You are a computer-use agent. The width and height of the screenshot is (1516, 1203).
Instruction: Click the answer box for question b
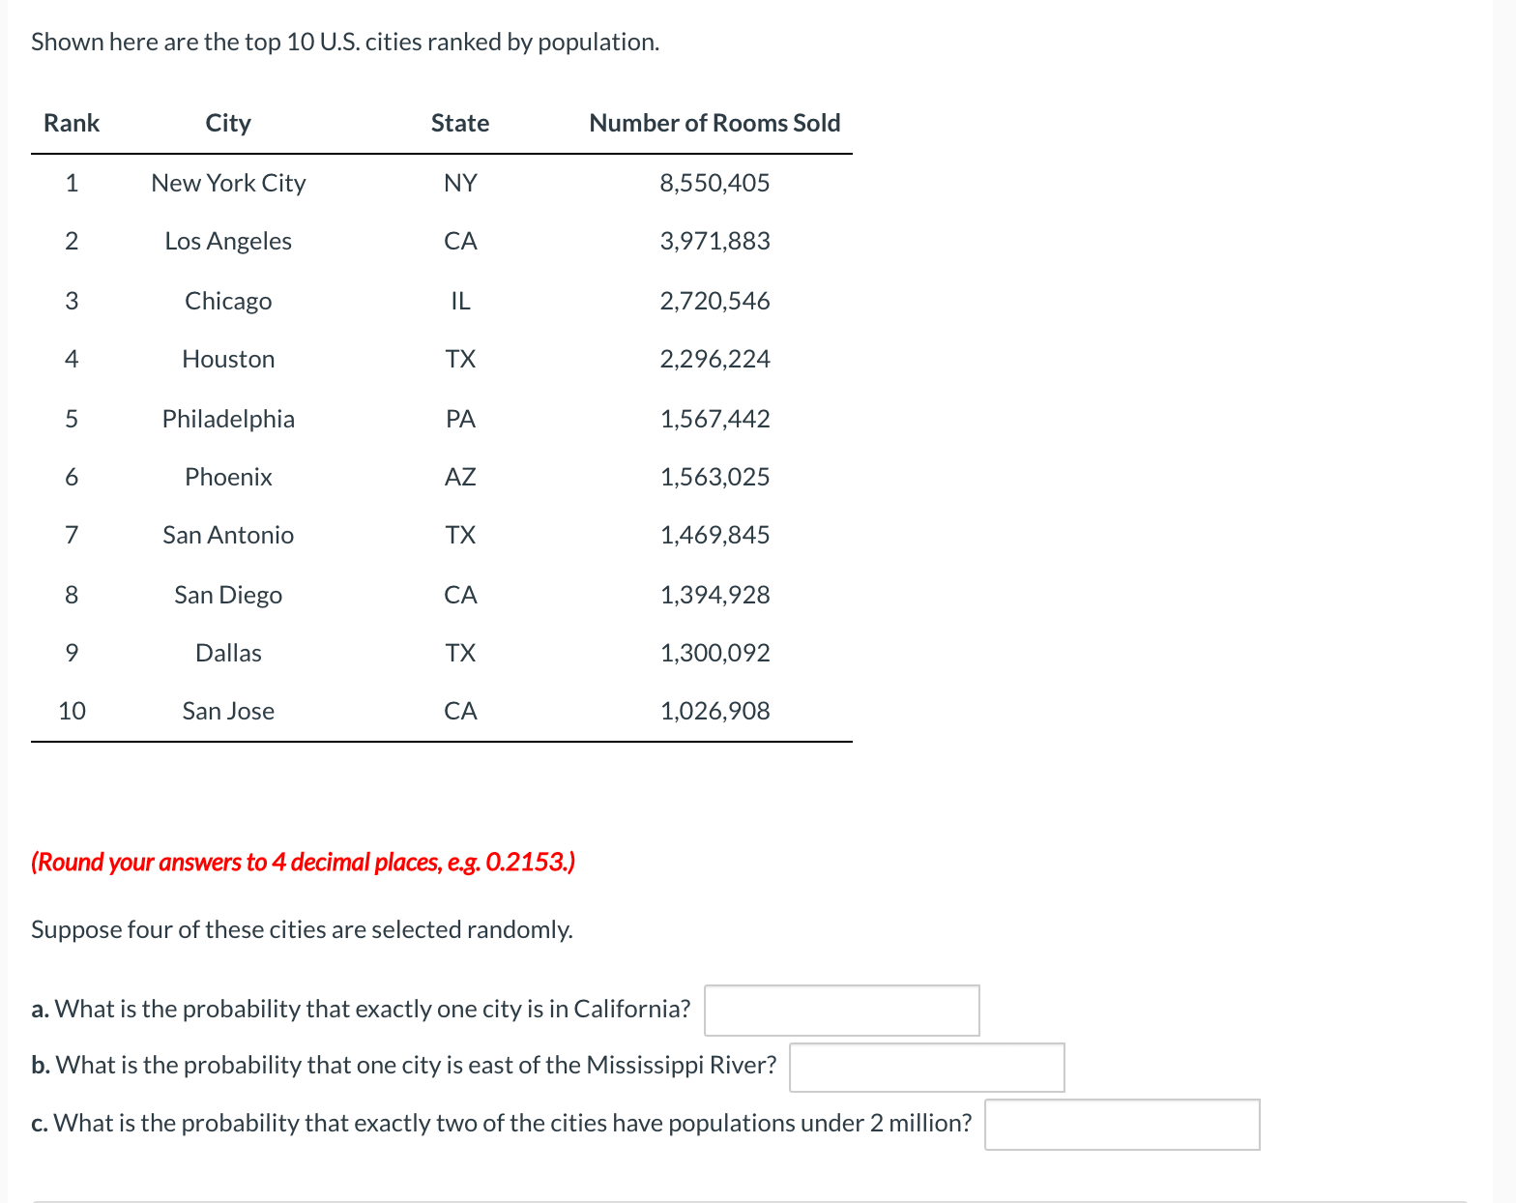pos(926,1067)
